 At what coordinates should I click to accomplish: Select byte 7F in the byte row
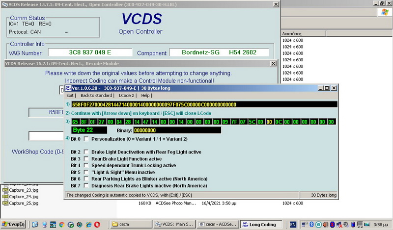[x=234, y=122]
